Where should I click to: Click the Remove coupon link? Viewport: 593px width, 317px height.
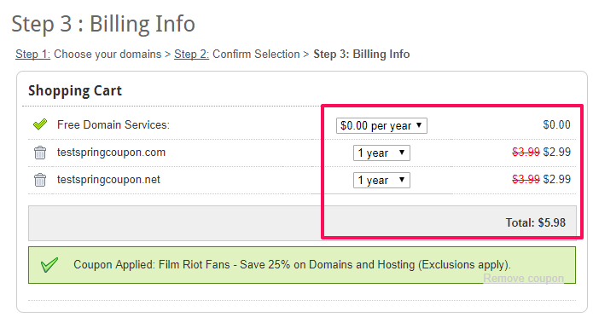click(523, 279)
